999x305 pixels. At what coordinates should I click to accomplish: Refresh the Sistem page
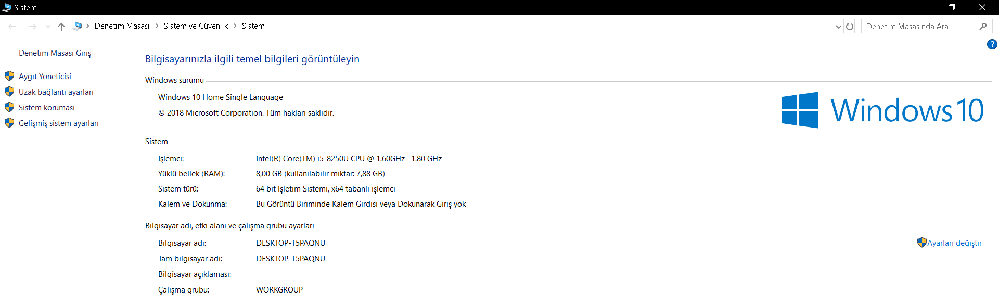[850, 26]
